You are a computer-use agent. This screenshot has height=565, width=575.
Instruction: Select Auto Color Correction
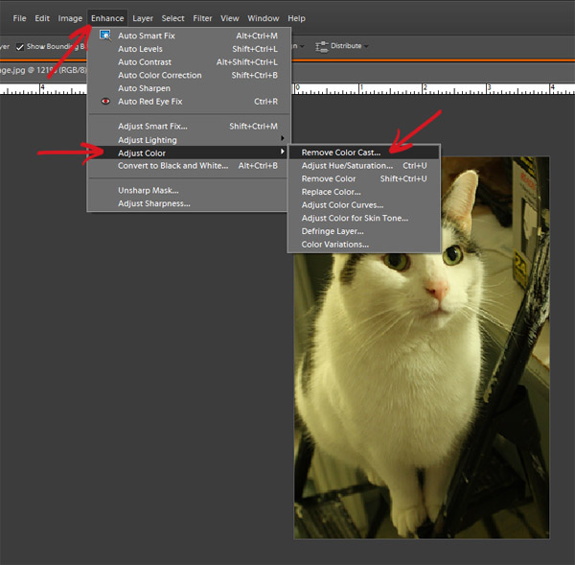[x=159, y=75]
